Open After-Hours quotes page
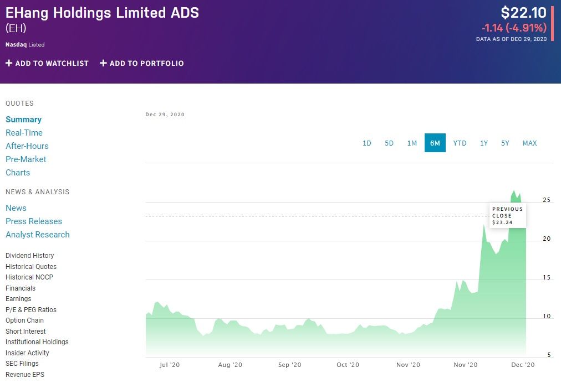The height and width of the screenshot is (383, 561). pyautogui.click(x=27, y=146)
